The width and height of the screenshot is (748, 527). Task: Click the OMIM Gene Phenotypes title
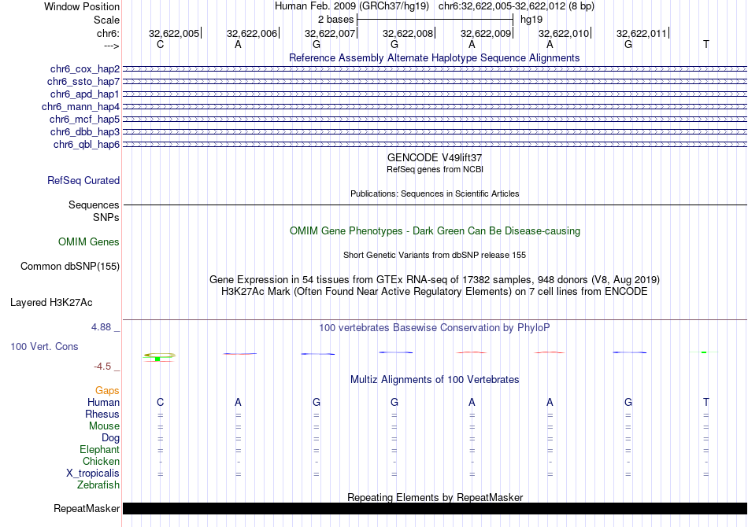pyautogui.click(x=435, y=231)
